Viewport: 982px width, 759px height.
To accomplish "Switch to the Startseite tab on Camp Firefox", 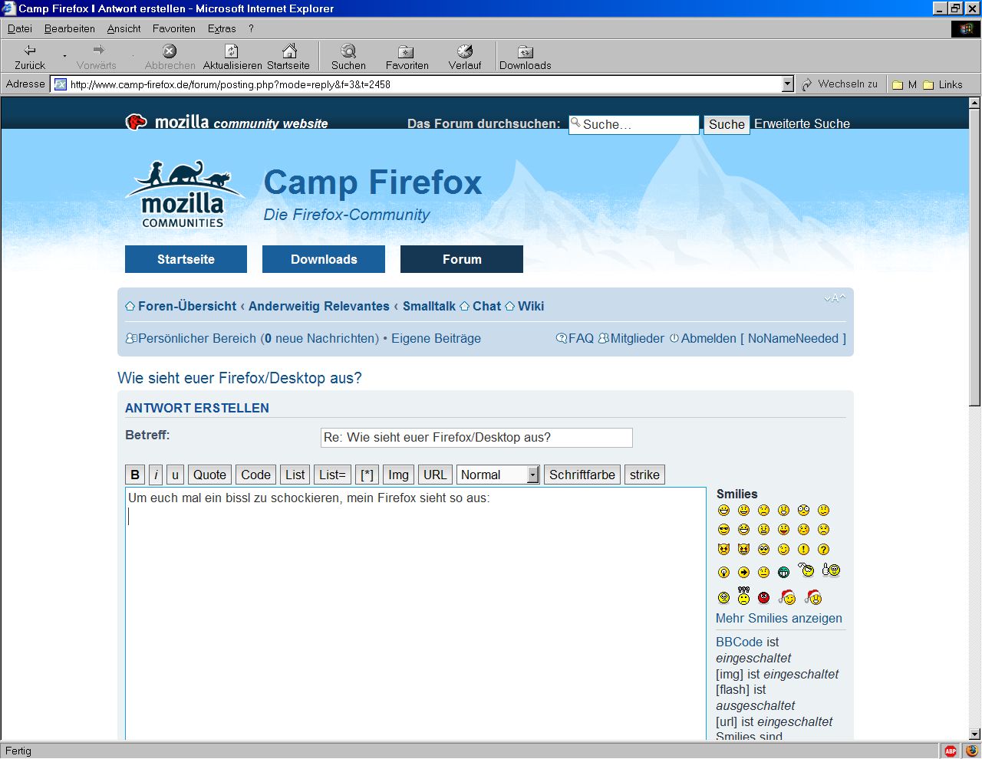I will pyautogui.click(x=186, y=259).
